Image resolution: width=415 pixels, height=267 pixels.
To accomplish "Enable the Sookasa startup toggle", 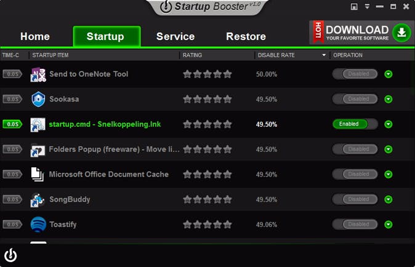I will [355, 99].
